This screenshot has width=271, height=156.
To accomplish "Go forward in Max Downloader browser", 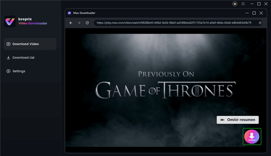I will (79, 23).
